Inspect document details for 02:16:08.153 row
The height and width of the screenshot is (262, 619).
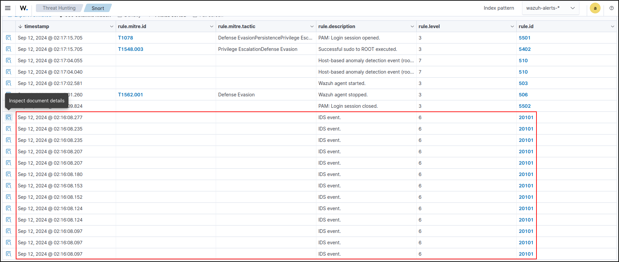9,186
